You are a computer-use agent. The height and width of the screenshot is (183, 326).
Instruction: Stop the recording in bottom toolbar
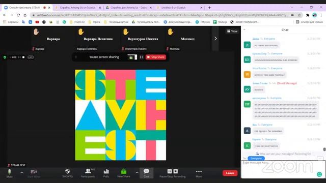click(x=176, y=171)
